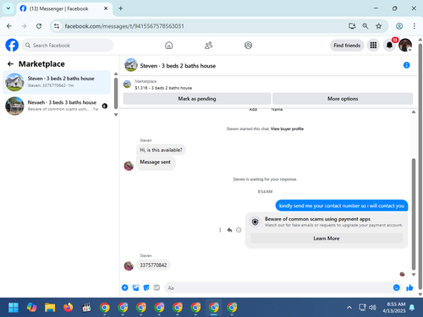Focus the Search Facebook field
Screen dimensions: 423x317
coord(68,45)
